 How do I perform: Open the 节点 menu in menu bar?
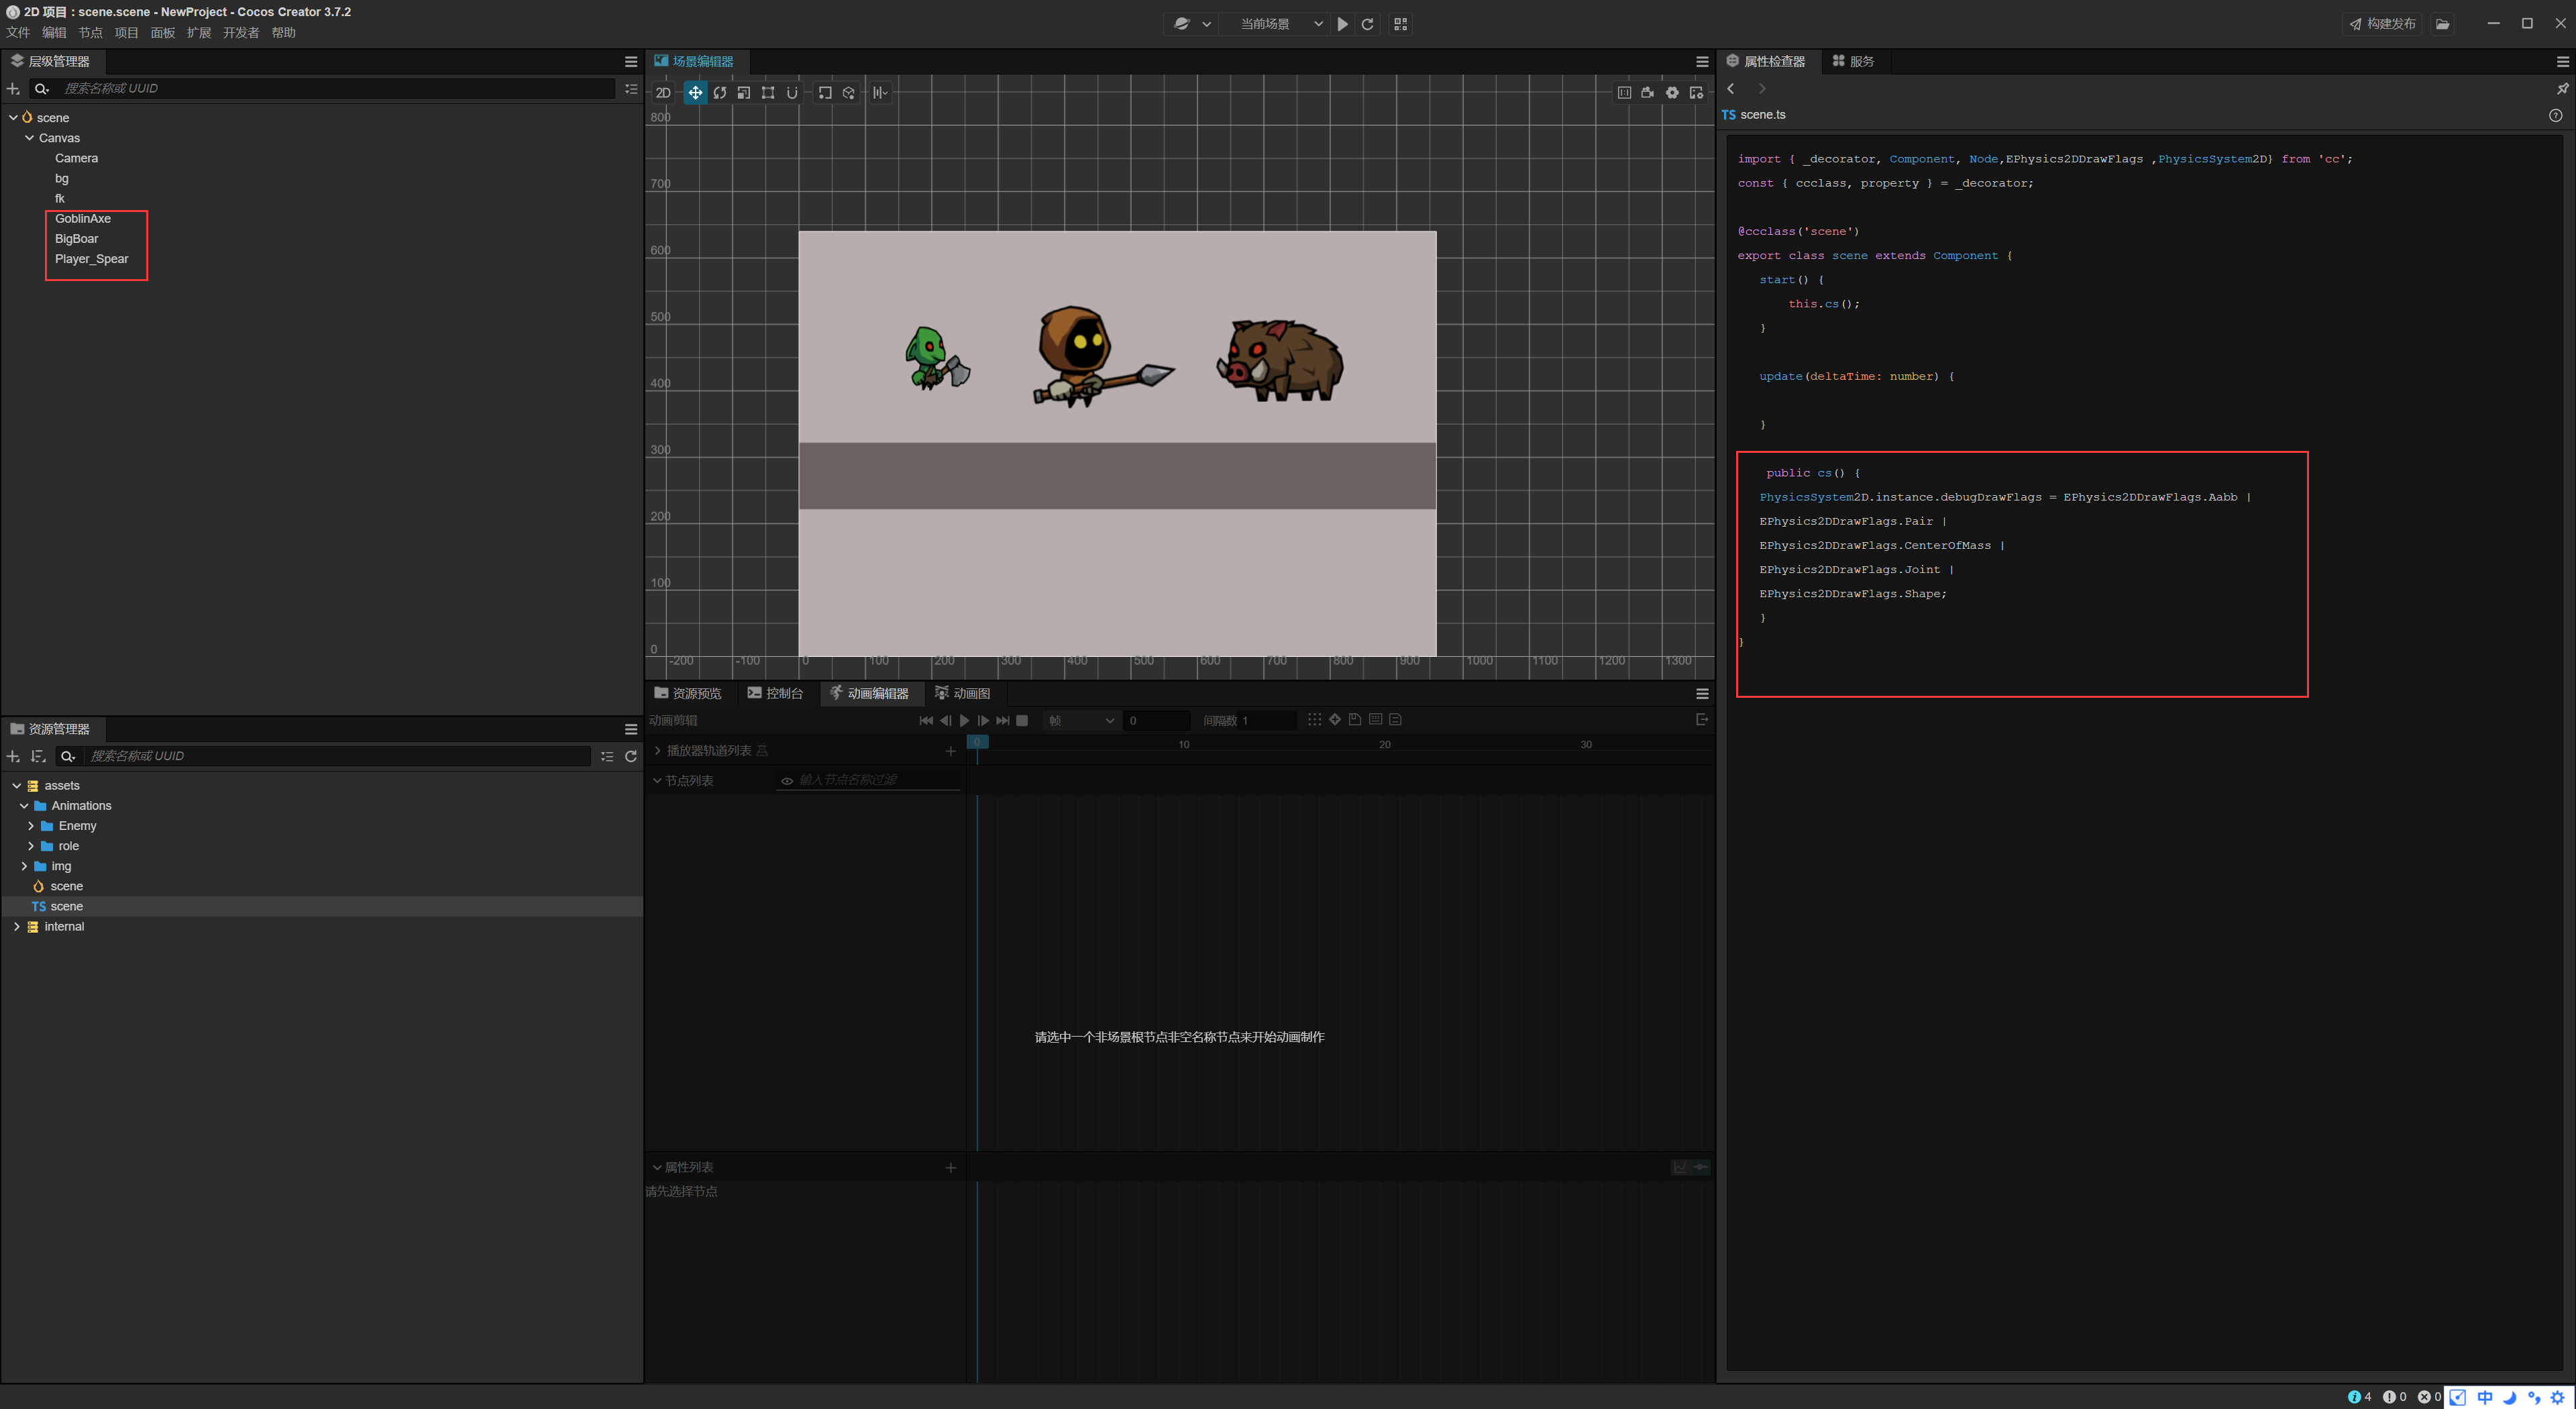coord(90,33)
